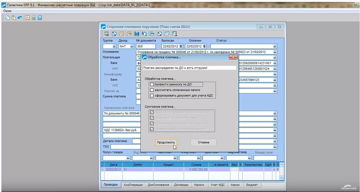Click the Количество column header
Image resolution: width=360 pixels, height=192 pixels.
pyautogui.click(x=253, y=165)
